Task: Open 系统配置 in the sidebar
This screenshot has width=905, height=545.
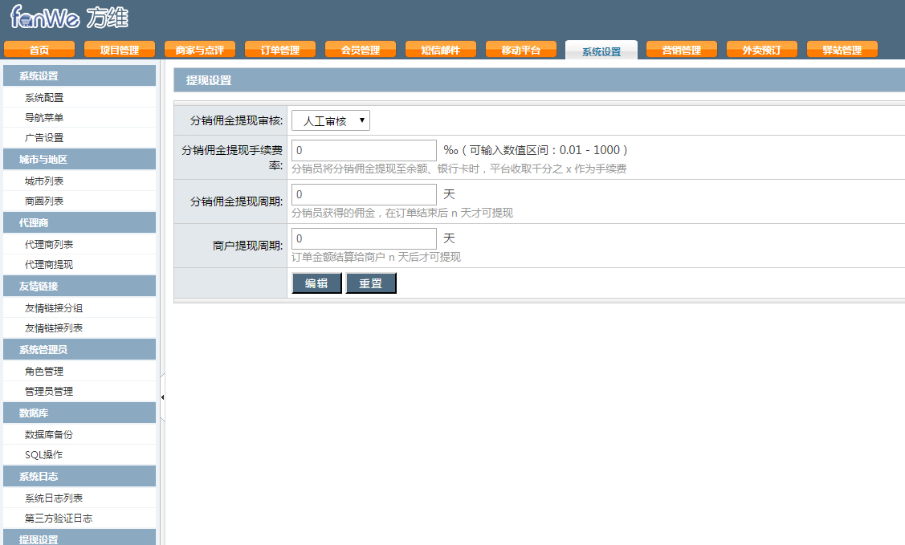Action: tap(44, 98)
